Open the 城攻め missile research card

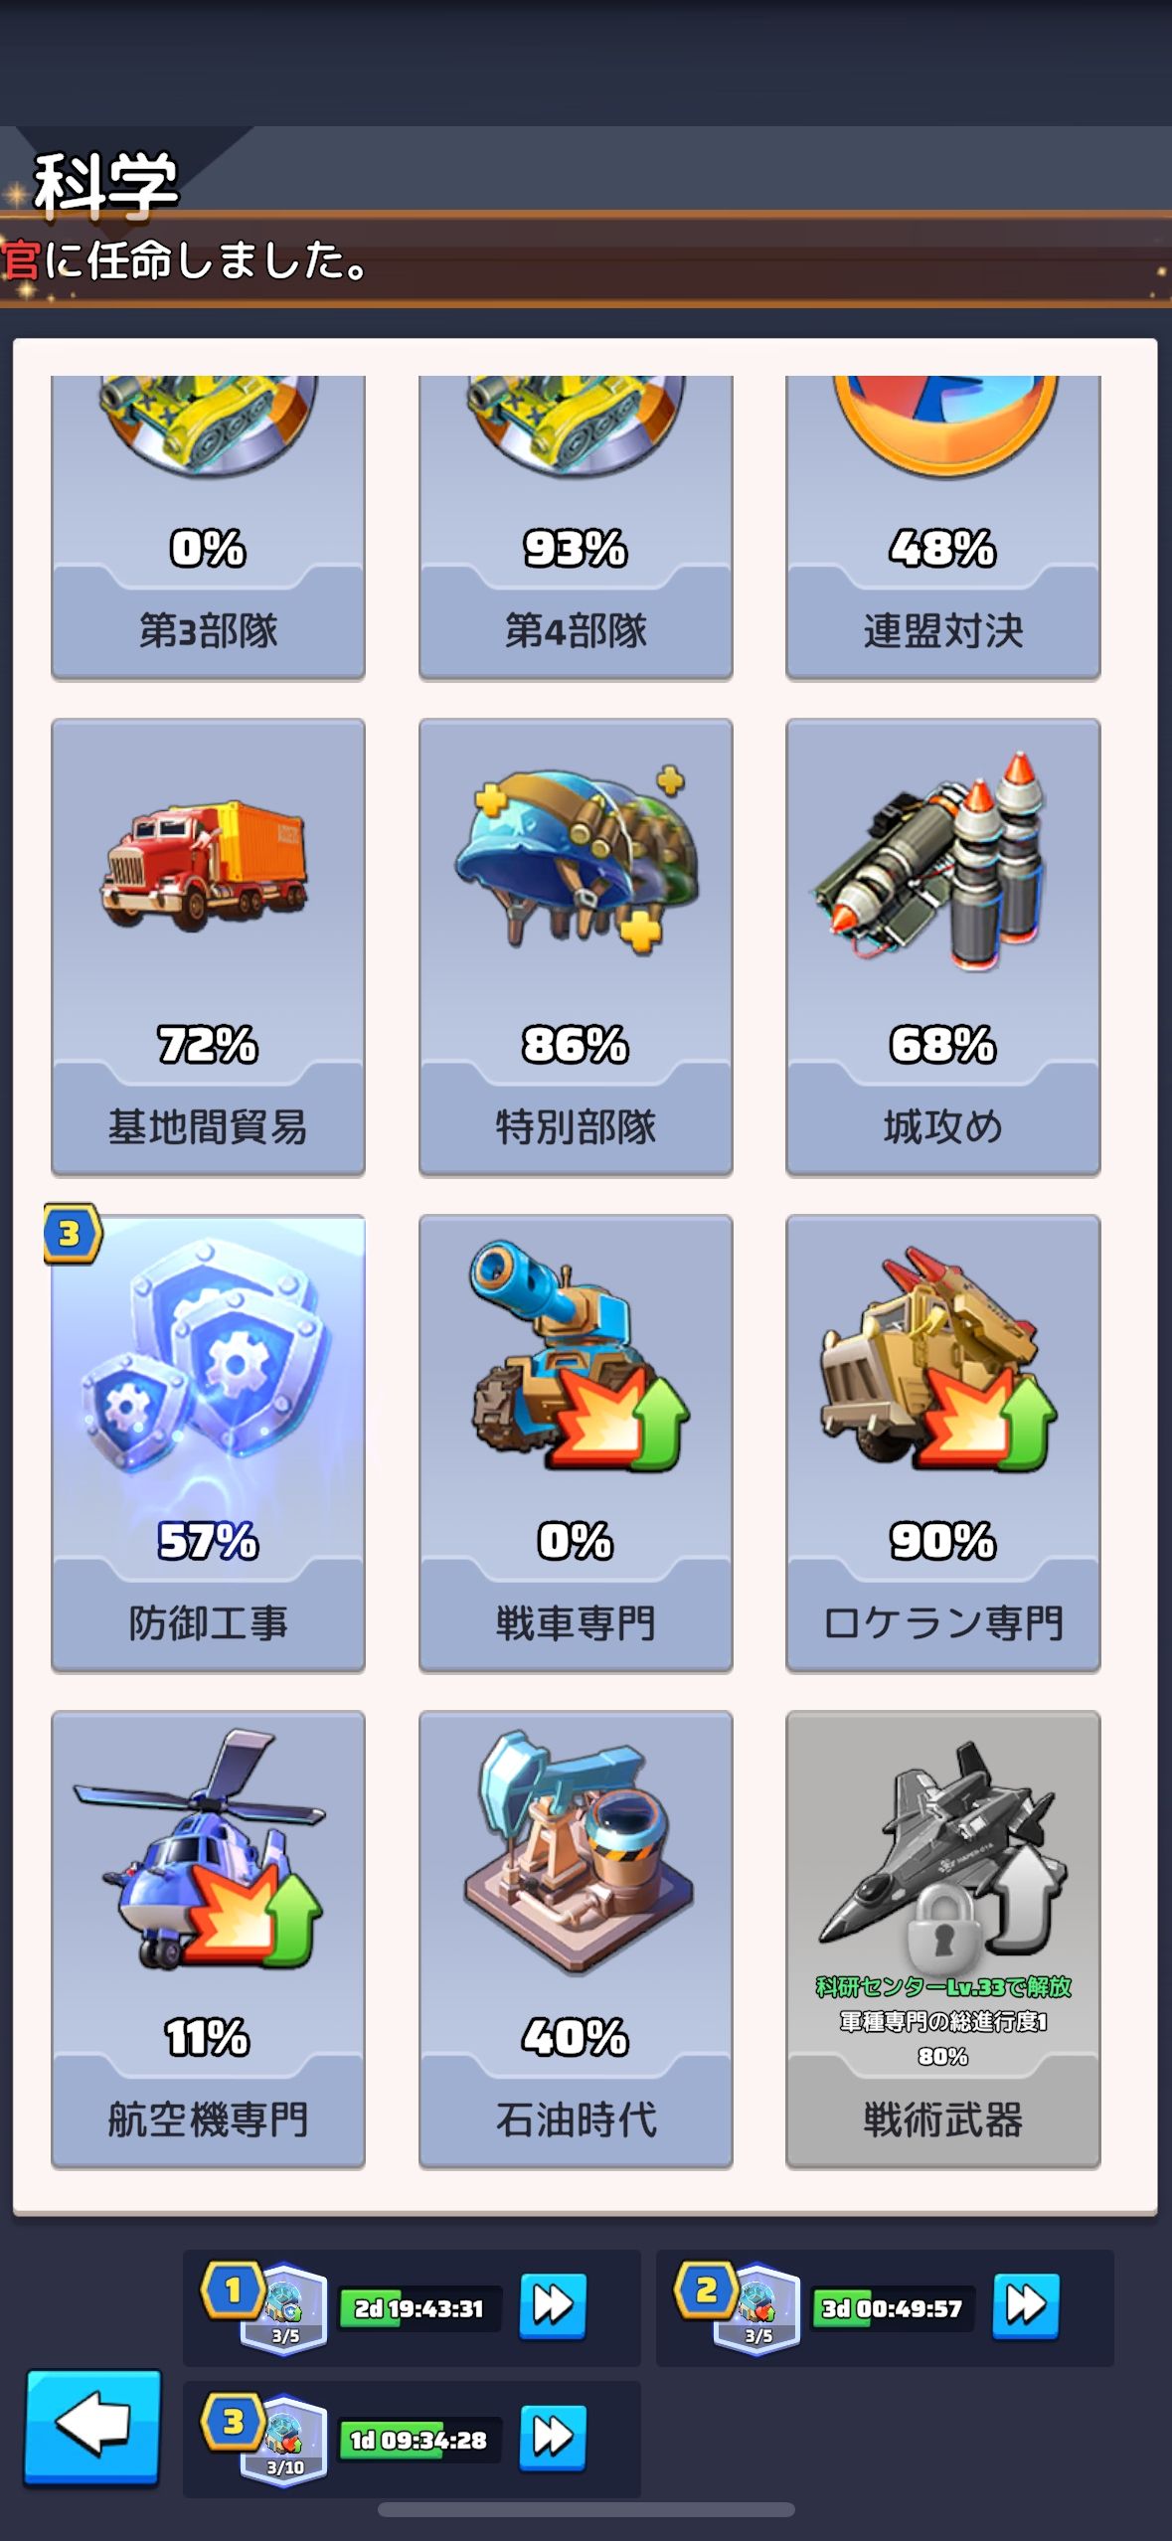coord(942,946)
